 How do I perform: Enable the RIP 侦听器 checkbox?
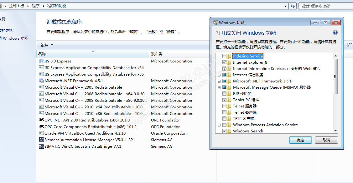point(224,93)
